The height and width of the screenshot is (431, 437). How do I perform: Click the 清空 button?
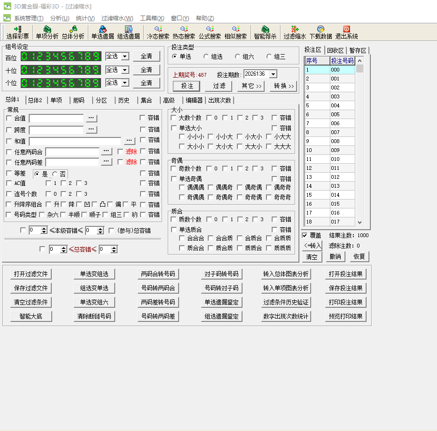pyautogui.click(x=312, y=257)
